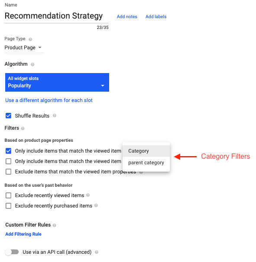This screenshot has width=256, height=262.
Task: Uncheck the Shuffle Results checkbox
Action: point(8,115)
